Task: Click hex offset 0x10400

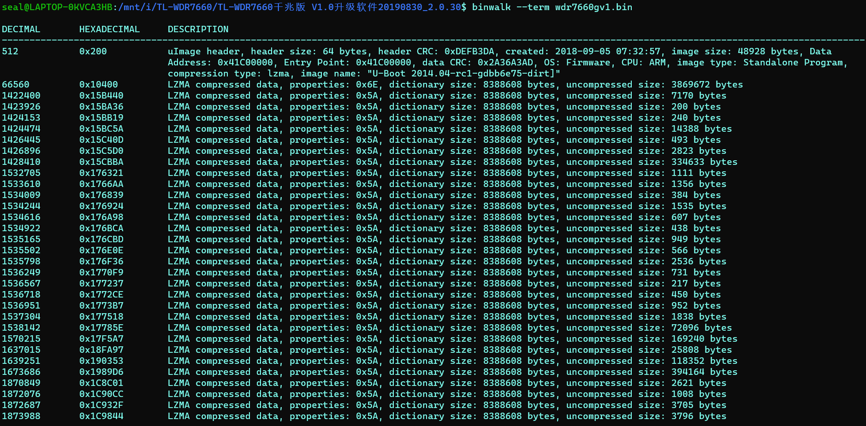Action: [98, 84]
